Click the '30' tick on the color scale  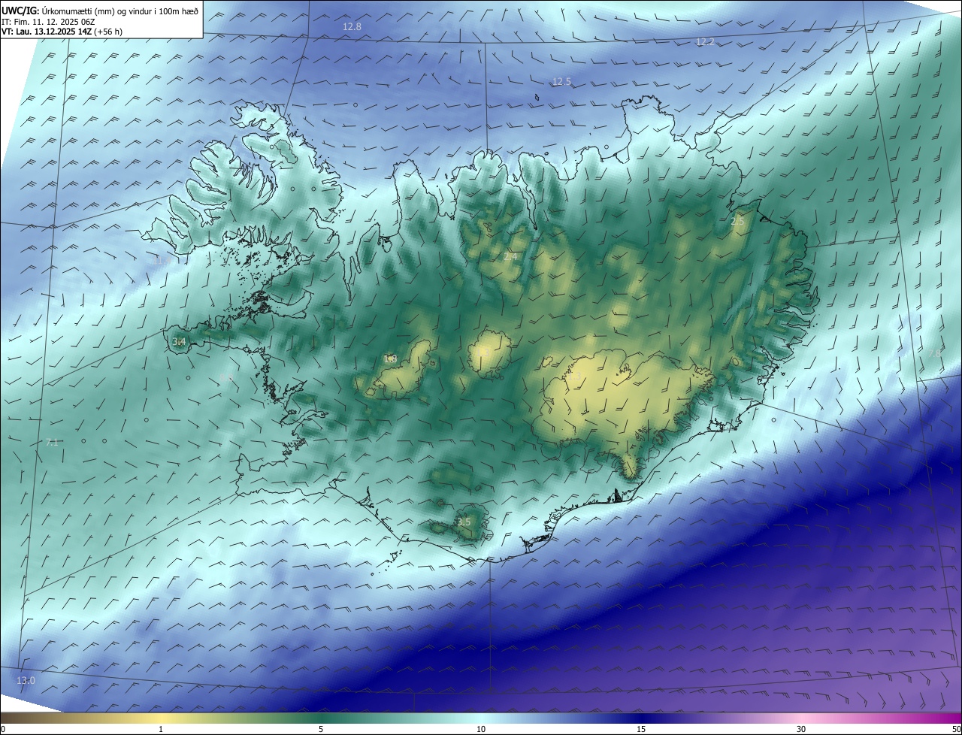[x=801, y=729]
